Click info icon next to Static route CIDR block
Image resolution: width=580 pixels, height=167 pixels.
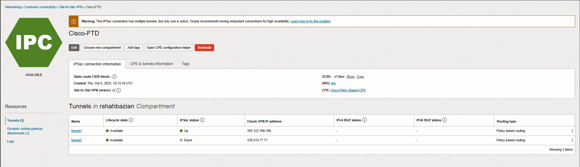tap(114, 77)
